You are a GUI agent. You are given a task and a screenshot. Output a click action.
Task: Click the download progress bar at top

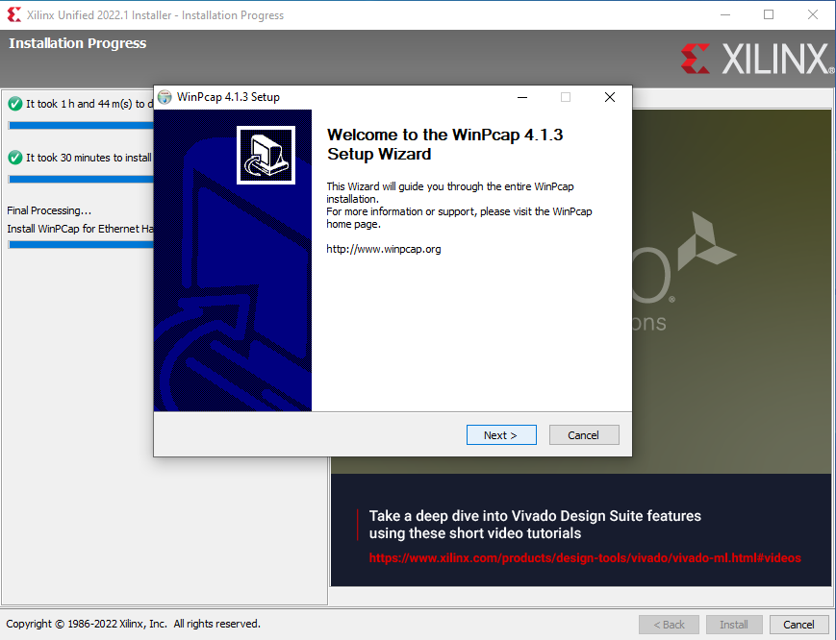tap(81, 125)
